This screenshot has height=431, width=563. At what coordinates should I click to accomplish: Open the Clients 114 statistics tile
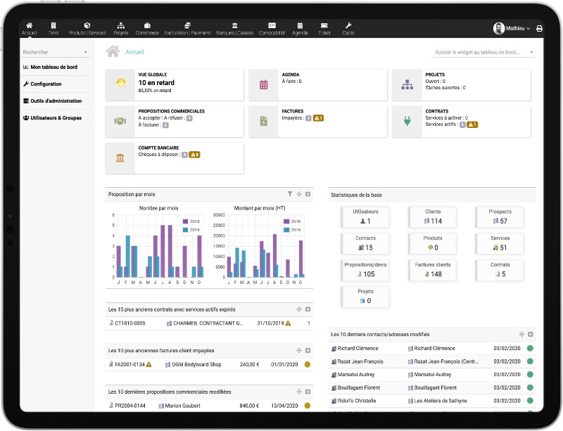(433, 217)
